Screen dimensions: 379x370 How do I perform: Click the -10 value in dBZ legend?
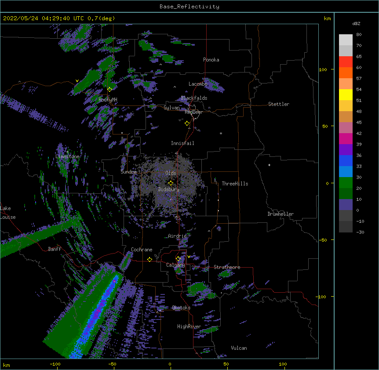[360, 221]
